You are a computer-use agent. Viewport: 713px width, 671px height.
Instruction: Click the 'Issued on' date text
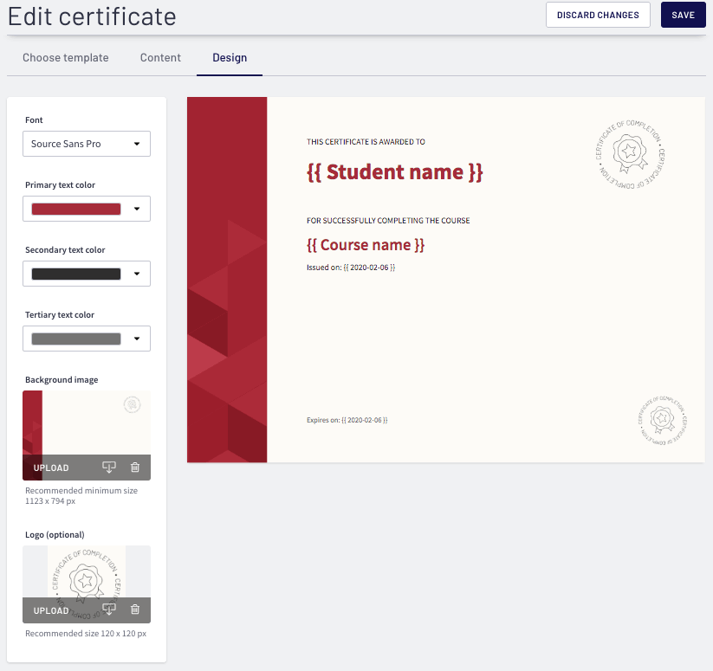pyautogui.click(x=351, y=268)
